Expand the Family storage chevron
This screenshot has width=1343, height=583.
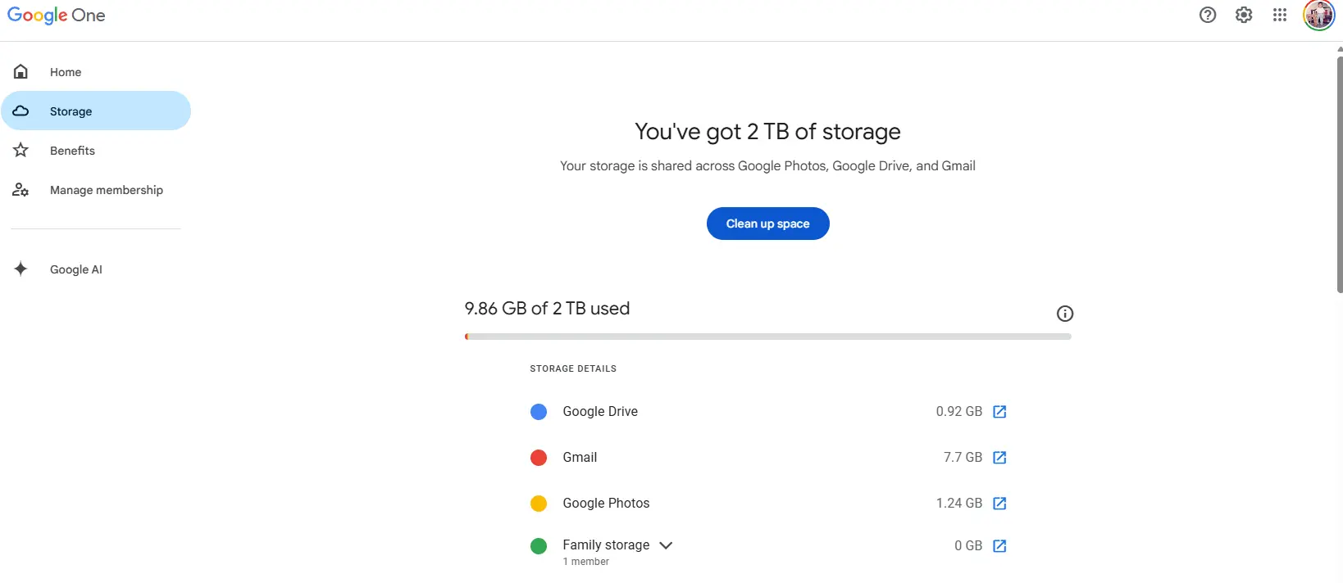pos(666,545)
